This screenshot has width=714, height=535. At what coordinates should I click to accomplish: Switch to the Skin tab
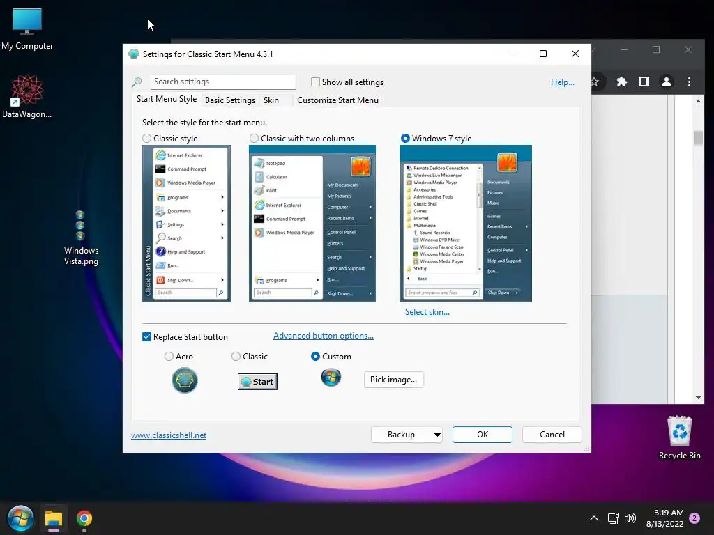pyautogui.click(x=271, y=100)
